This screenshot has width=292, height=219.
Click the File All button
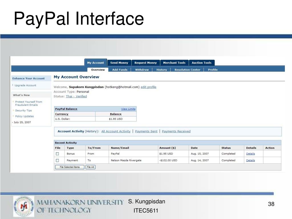90,167
